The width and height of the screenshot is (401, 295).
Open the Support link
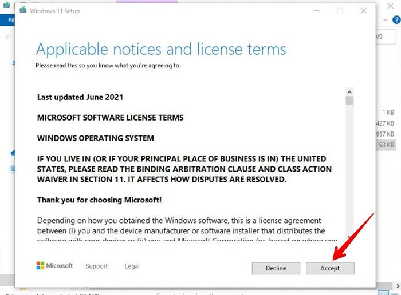point(97,266)
